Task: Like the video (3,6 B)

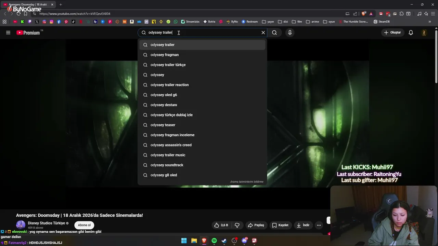Action: pyautogui.click(x=221, y=225)
